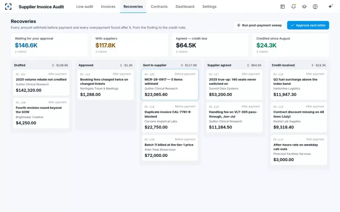The image size is (340, 212).
Task: Open the user account icon
Action: pyautogui.click(x=315, y=7)
